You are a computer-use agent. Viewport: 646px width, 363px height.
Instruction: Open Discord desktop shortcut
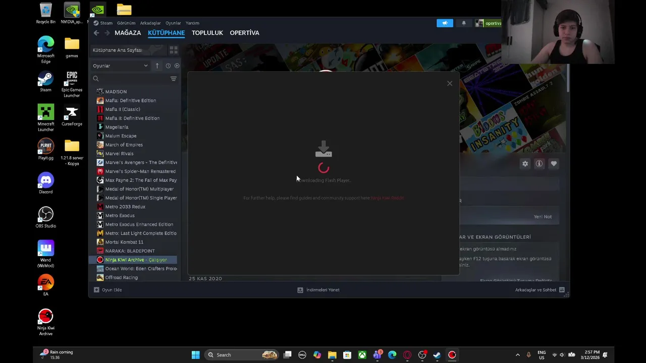pyautogui.click(x=45, y=183)
